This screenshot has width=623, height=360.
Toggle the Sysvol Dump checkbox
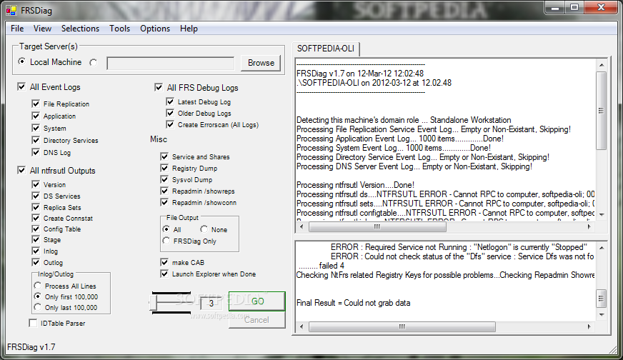[x=164, y=179]
